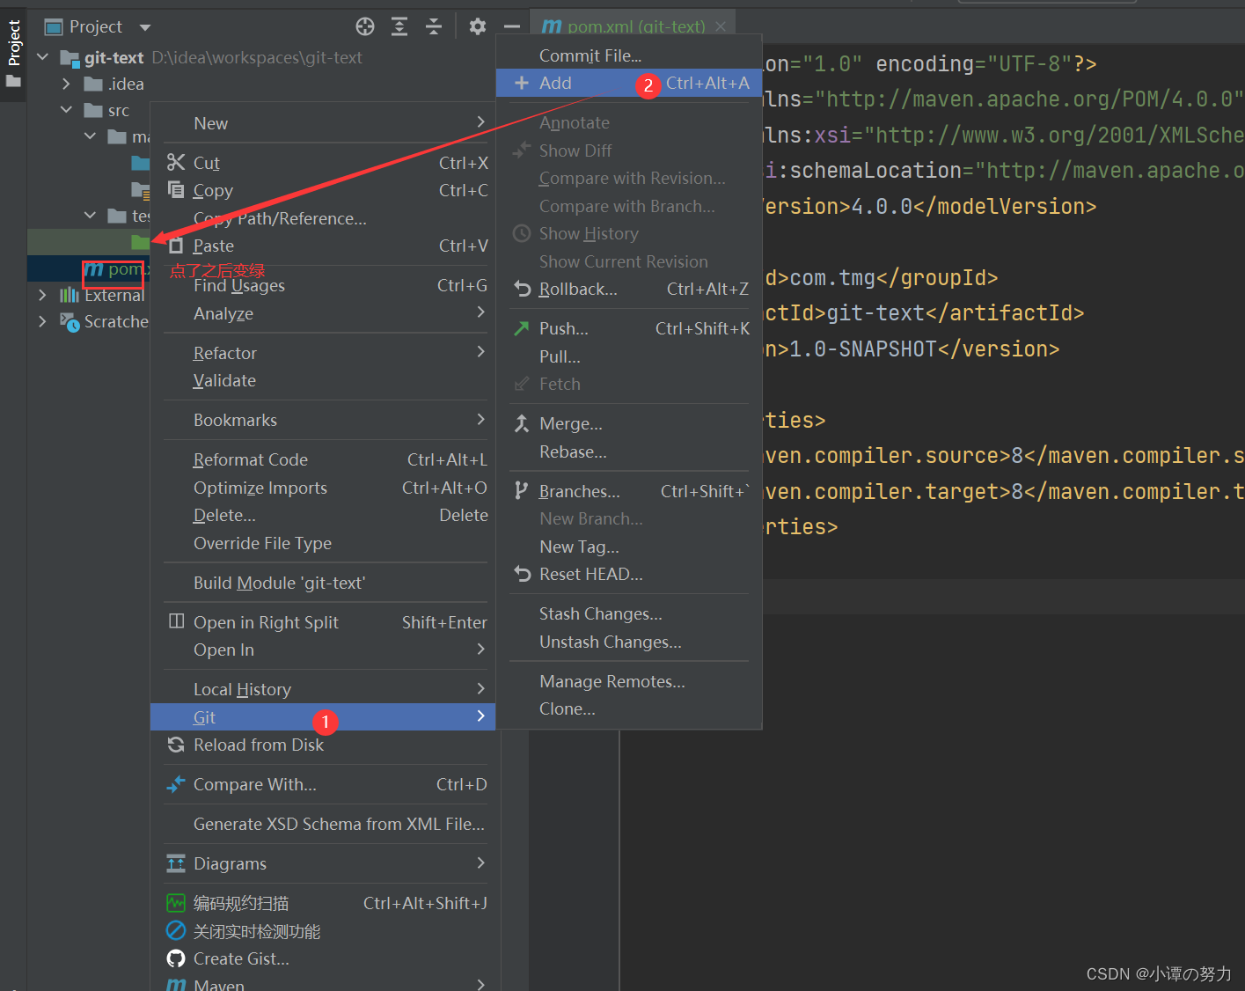The height and width of the screenshot is (991, 1245).
Task: Collapse the src folder
Action: pos(66,110)
